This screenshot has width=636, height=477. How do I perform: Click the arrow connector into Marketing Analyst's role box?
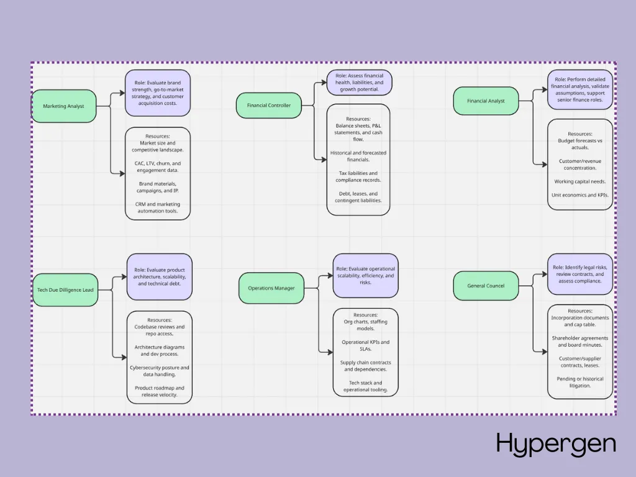pos(117,93)
